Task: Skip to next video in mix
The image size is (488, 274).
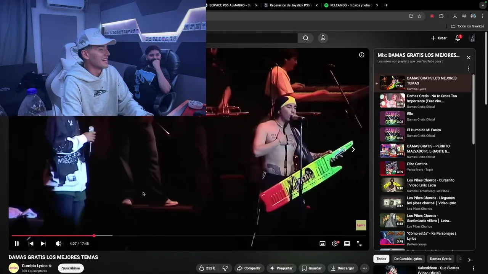Action: [x=43, y=244]
